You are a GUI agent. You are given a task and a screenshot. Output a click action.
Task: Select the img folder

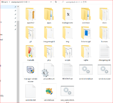coord(68,35)
